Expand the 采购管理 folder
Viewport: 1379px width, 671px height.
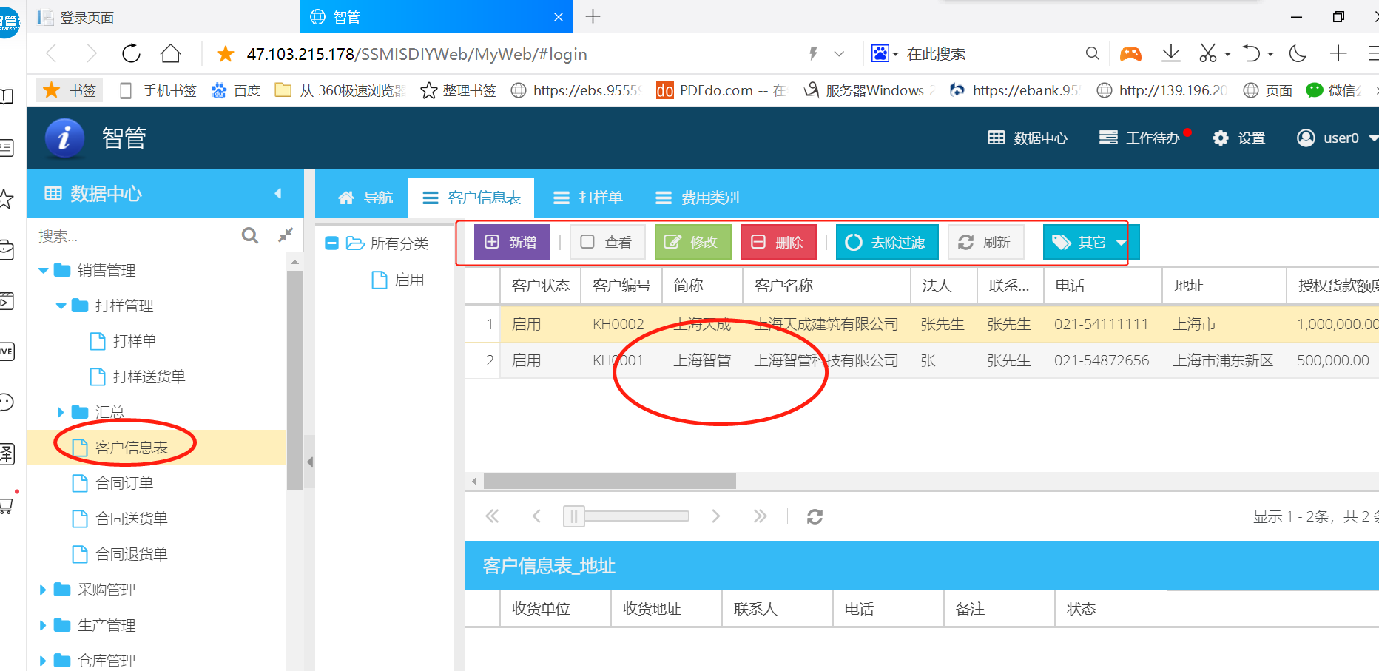pyautogui.click(x=43, y=590)
